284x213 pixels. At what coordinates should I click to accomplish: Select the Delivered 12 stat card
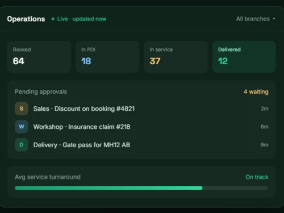pyautogui.click(x=244, y=57)
